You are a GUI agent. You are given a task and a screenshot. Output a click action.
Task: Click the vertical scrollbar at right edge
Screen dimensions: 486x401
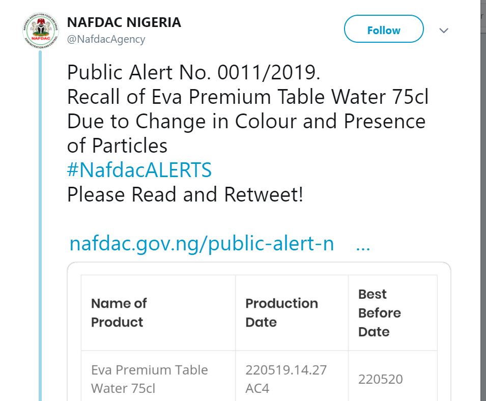(483, 200)
